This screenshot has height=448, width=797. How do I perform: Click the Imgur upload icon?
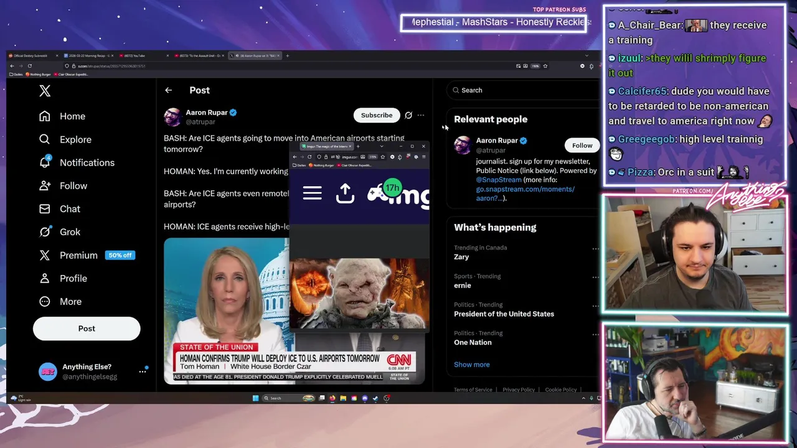pyautogui.click(x=345, y=194)
